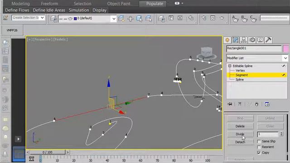The image size is (290, 163).
Task: Click the teapot B render preset icon
Action: [244, 19]
